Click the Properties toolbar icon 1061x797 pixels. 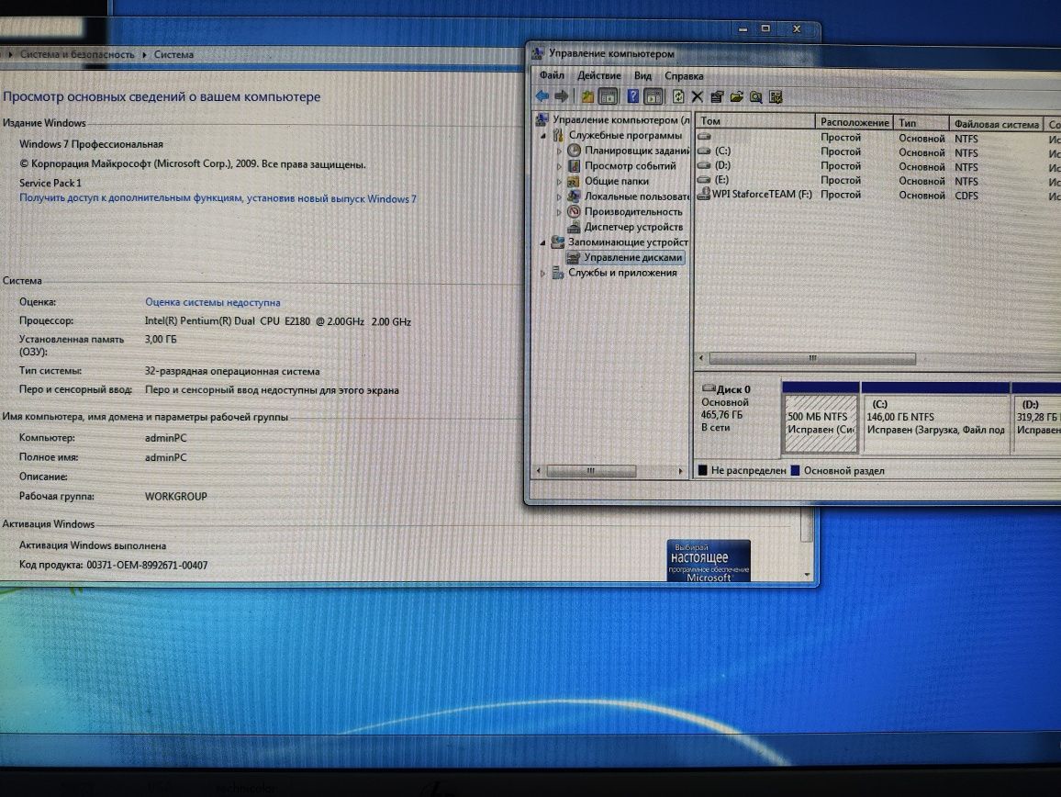tap(717, 96)
